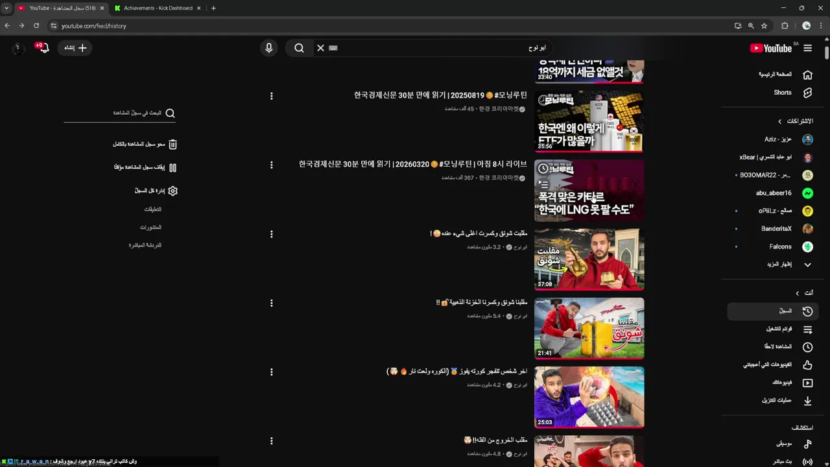Click the browser address bar URL

click(94, 26)
